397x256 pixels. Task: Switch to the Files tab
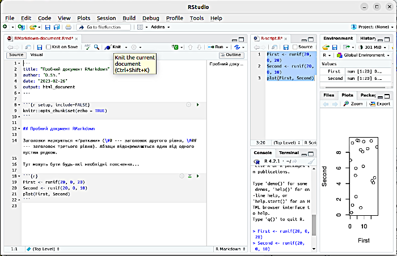click(328, 95)
